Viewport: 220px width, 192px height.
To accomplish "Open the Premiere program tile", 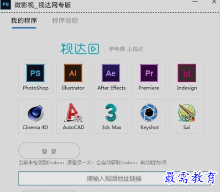I will click(x=149, y=77).
